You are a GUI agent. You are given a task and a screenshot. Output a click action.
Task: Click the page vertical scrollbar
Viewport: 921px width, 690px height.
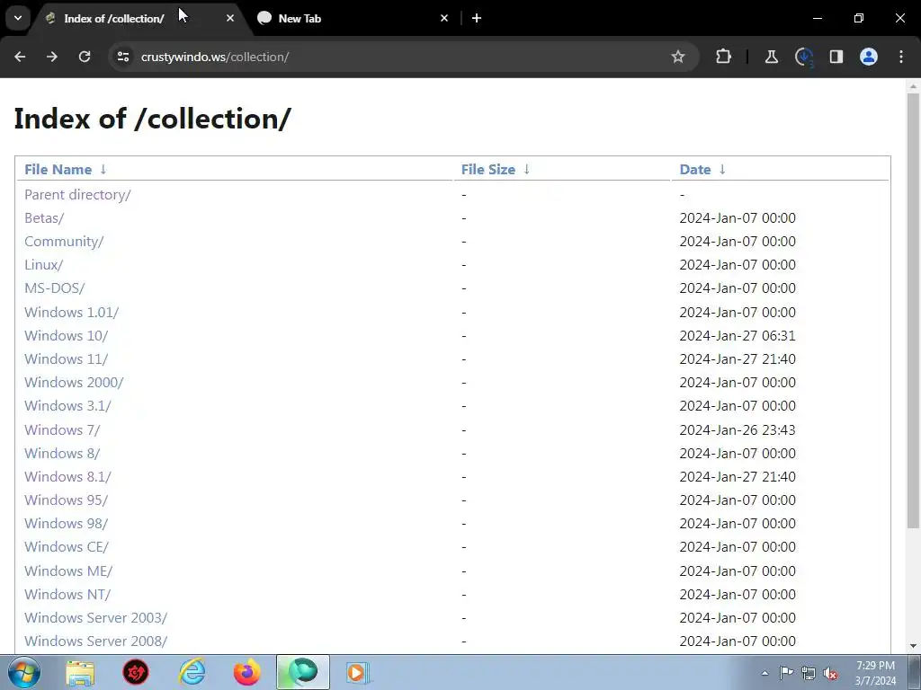tap(913, 310)
